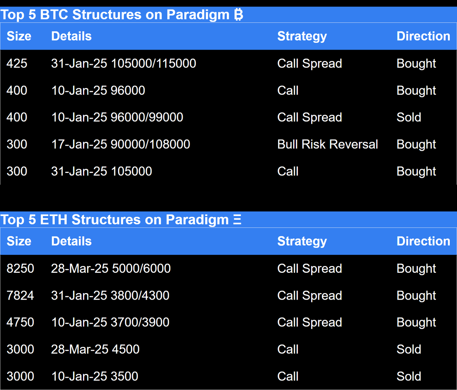Click "10-Jan-25 96000/99000" details cell
The width and height of the screenshot is (457, 390).
pyautogui.click(x=117, y=117)
